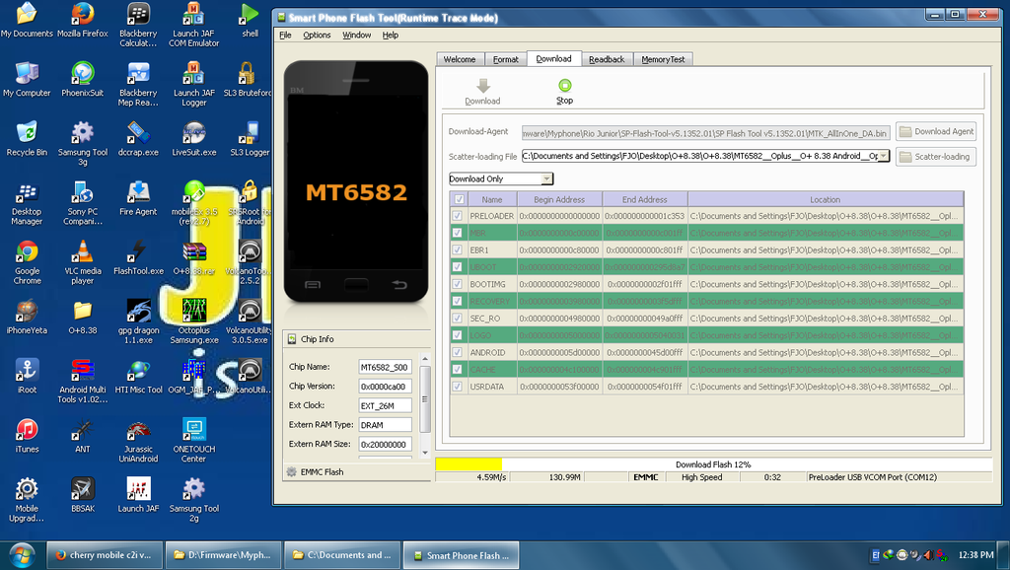Screen dimensions: 1010x570
Task: Open the Jurassic UniAndroid icon
Action: pyautogui.click(x=138, y=441)
